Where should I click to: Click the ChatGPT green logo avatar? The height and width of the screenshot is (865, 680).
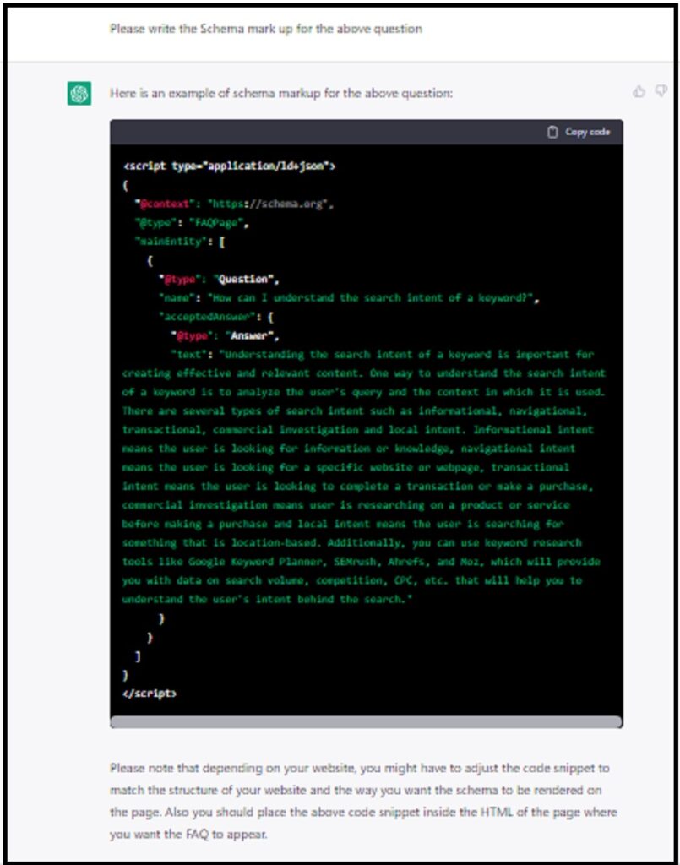79,94
